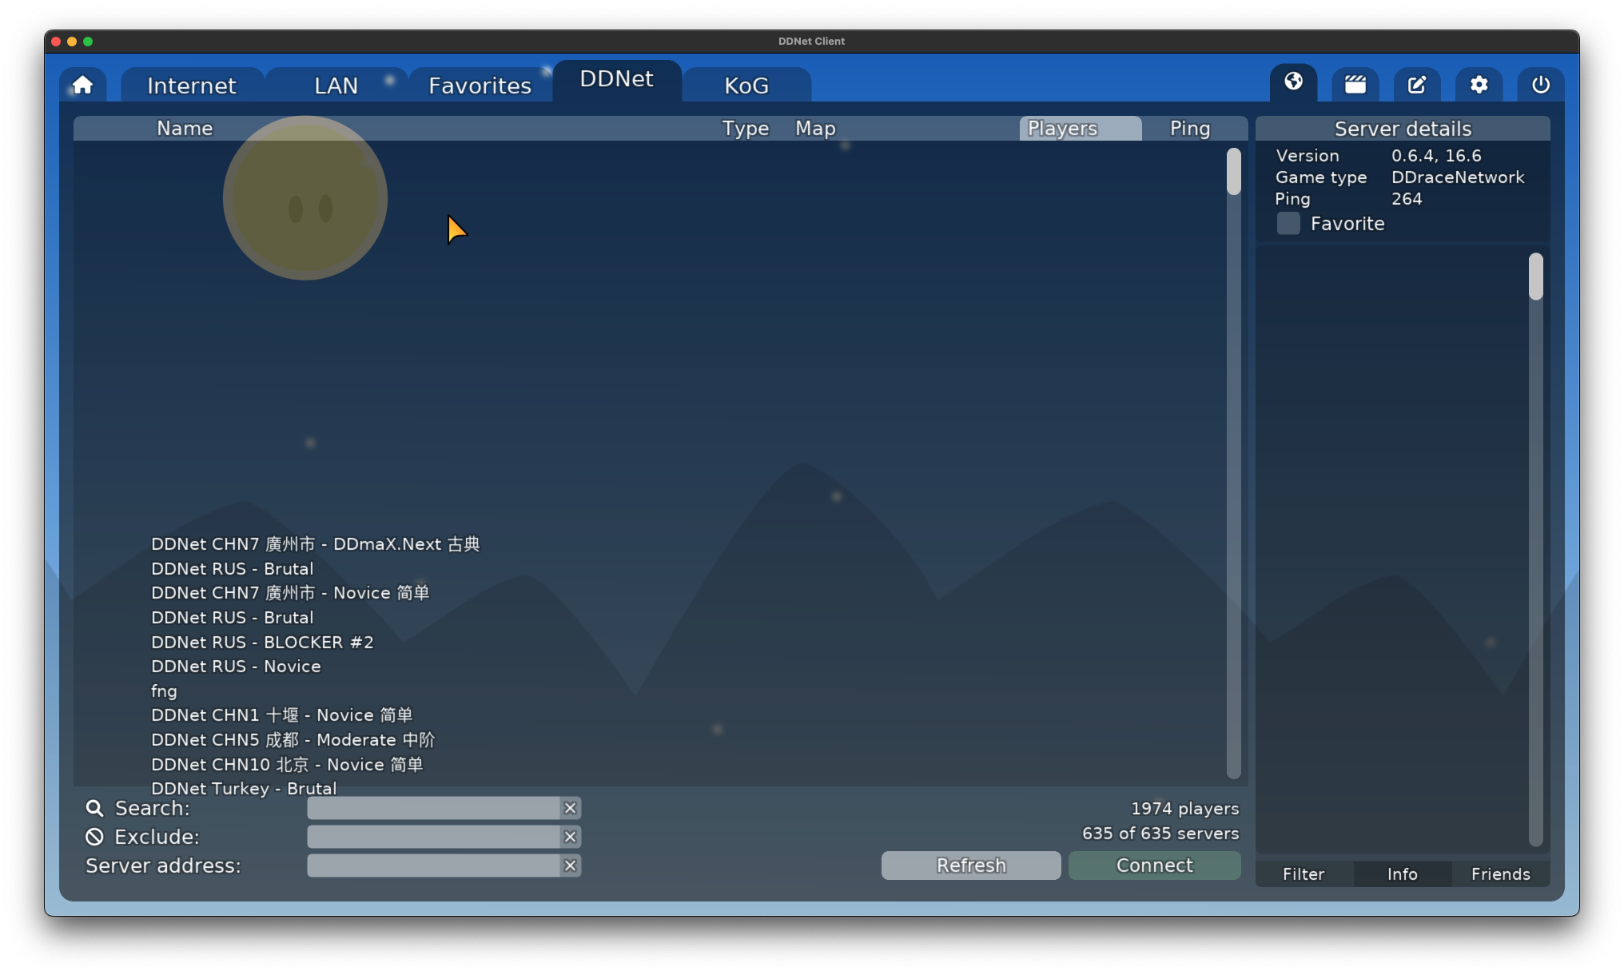
Task: Switch to the KoG tab
Action: coord(746,85)
